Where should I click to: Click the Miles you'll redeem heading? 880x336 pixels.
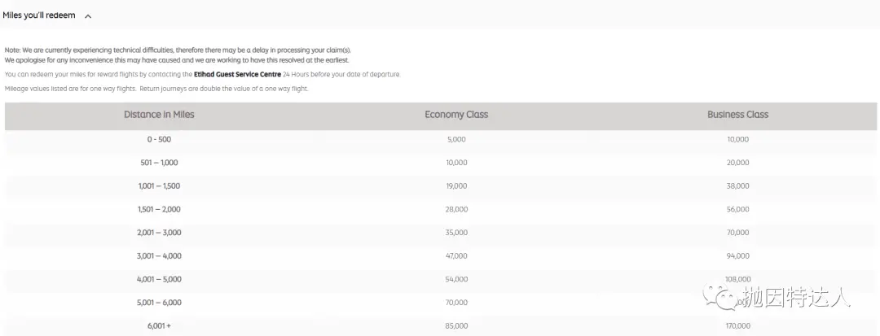[39, 15]
